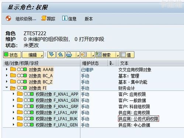Click folder icon of F_LFA1_APP row

20,112
